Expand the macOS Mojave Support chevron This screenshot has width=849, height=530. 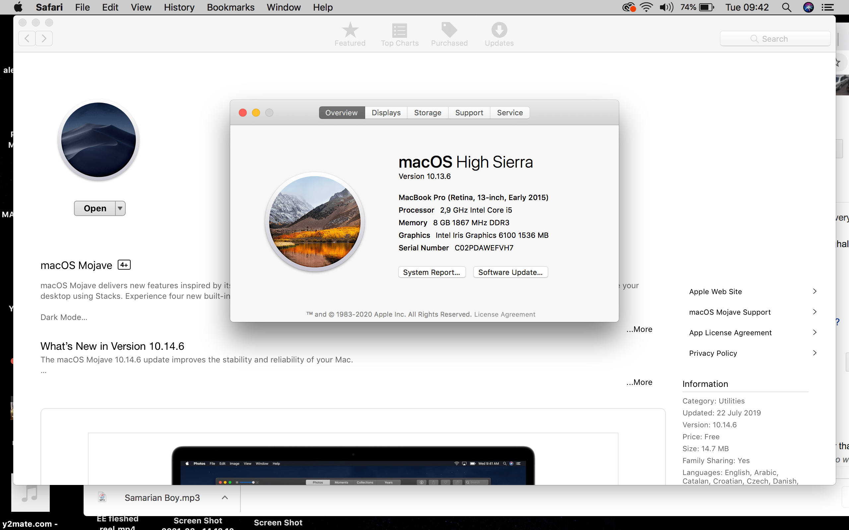(815, 312)
